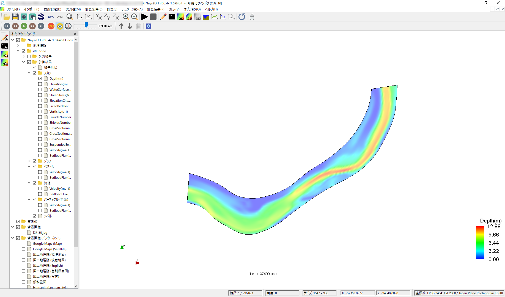Jump to the last time step
Viewport: 505px width, 297px height.
pyautogui.click(x=41, y=26)
